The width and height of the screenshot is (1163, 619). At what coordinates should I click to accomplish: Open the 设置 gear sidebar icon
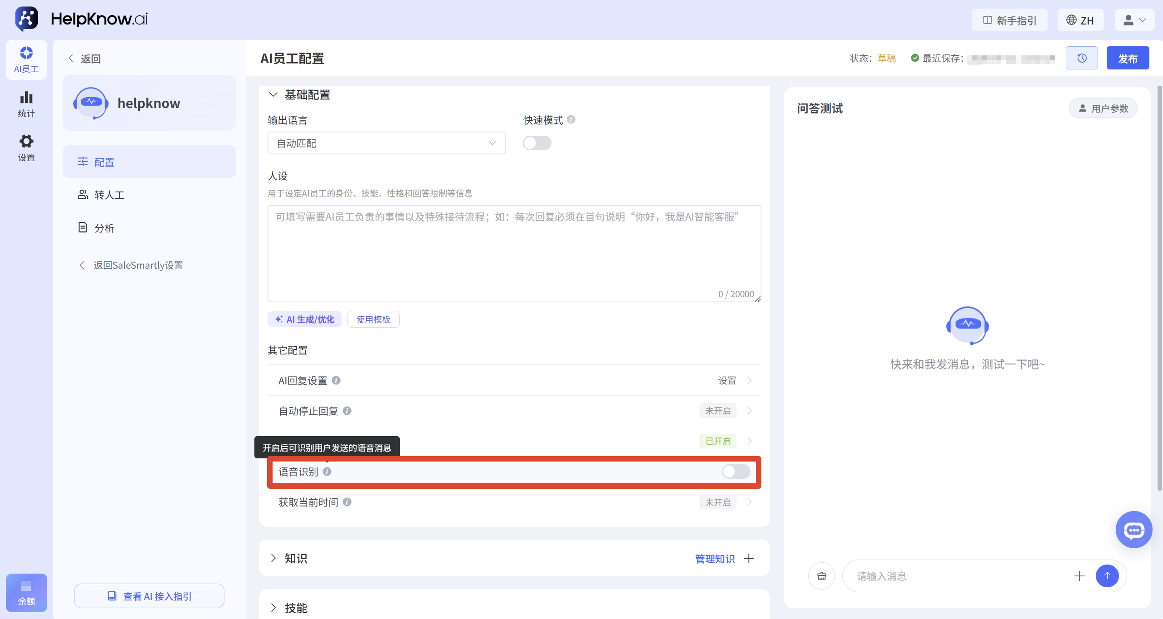click(x=26, y=148)
